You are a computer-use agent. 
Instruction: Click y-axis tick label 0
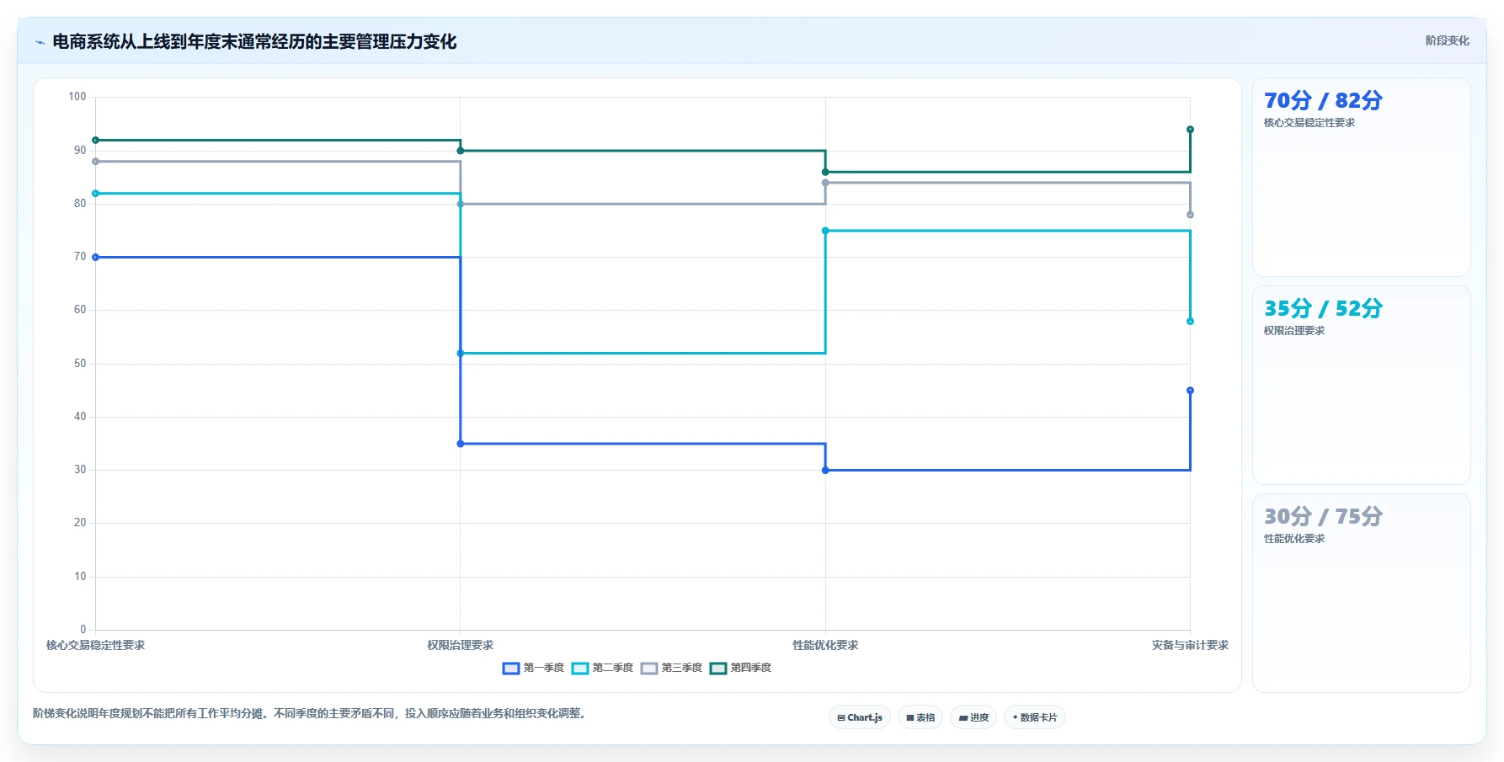click(83, 630)
